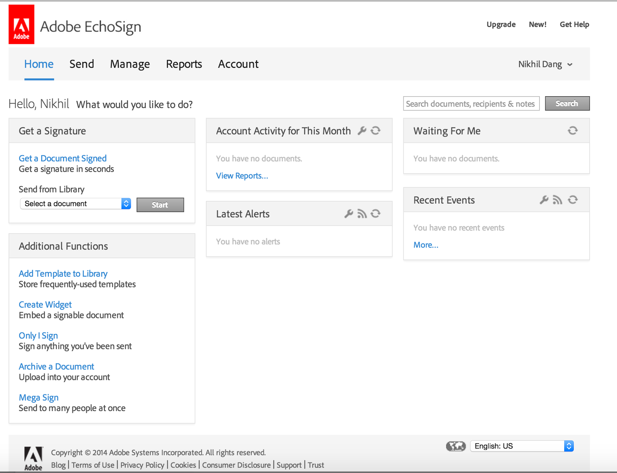Viewport: 617px width, 473px height.
Task: Open Latest Alerts settings wrench icon
Action: click(349, 213)
